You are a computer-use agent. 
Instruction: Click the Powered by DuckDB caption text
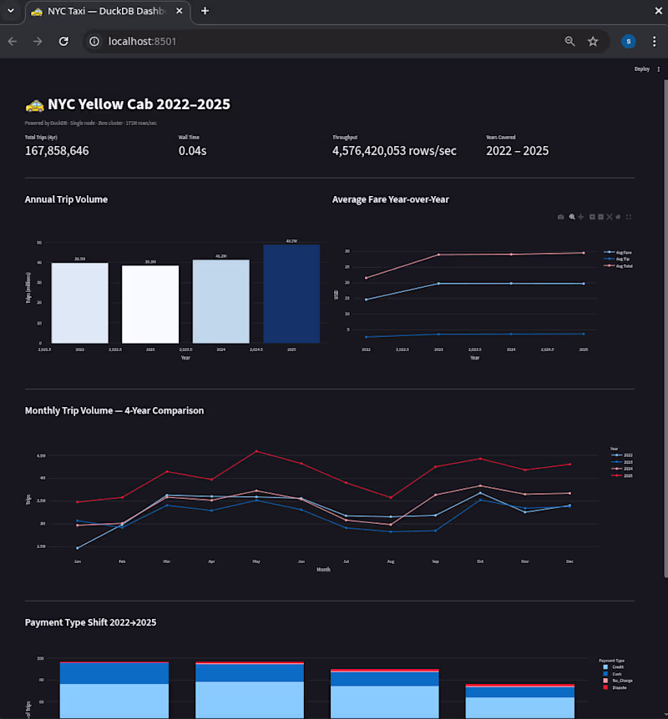(x=91, y=123)
